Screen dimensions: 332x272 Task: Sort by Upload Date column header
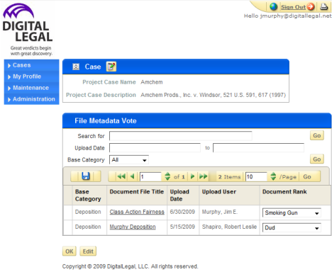179,195
